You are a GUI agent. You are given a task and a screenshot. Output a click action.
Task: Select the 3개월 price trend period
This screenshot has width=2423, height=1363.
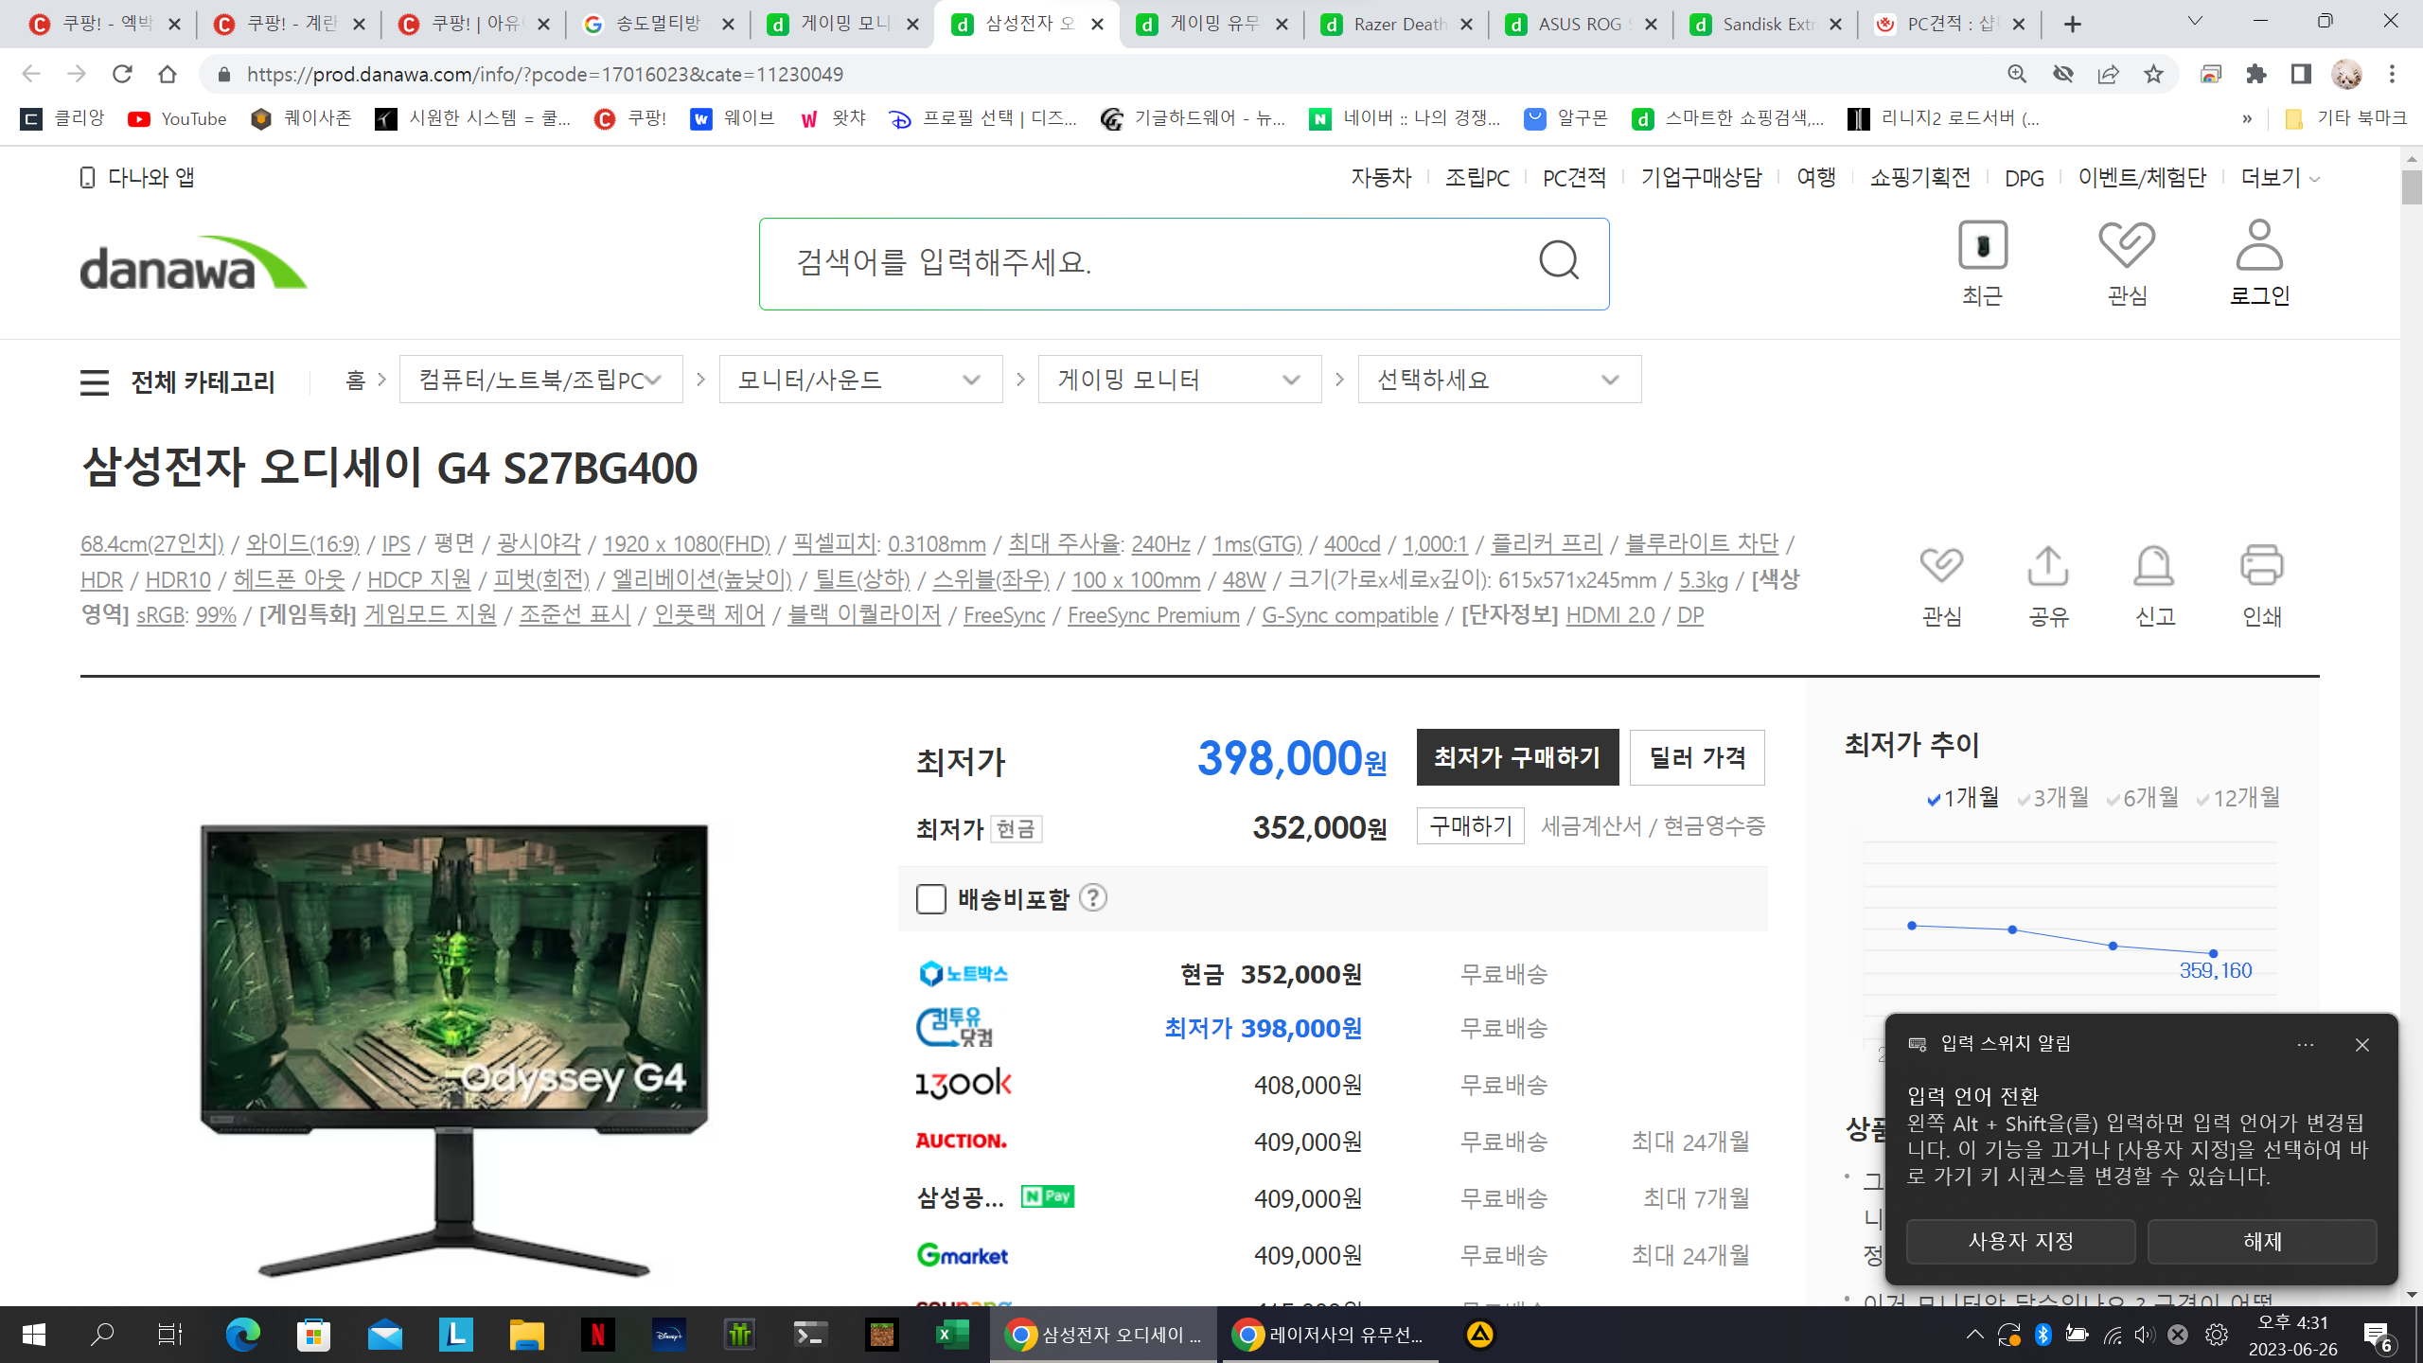pos(2052,798)
